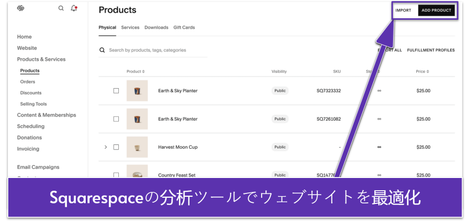The image size is (470, 221).
Task: Click the SKU column header
Action: (337, 72)
